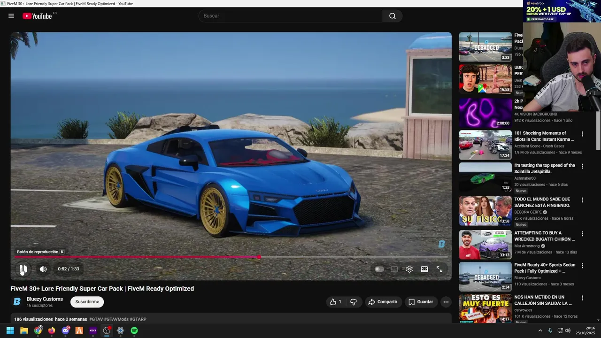Click the Compartir share button
Viewport: 601px width, 338px height.
(383, 302)
